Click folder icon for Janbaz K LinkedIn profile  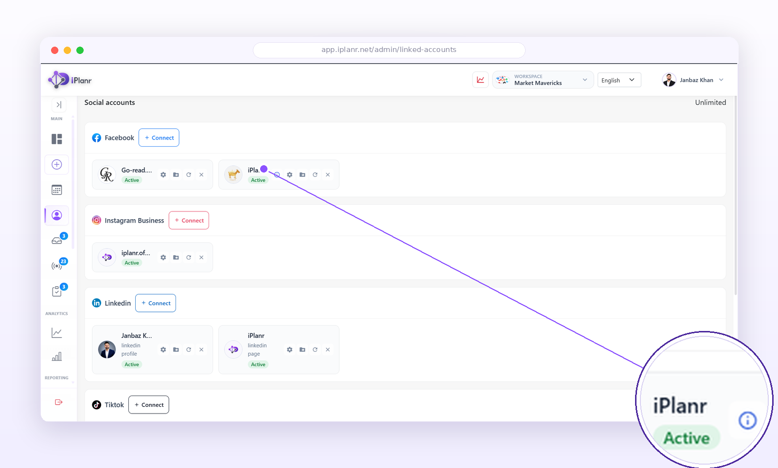click(x=176, y=349)
